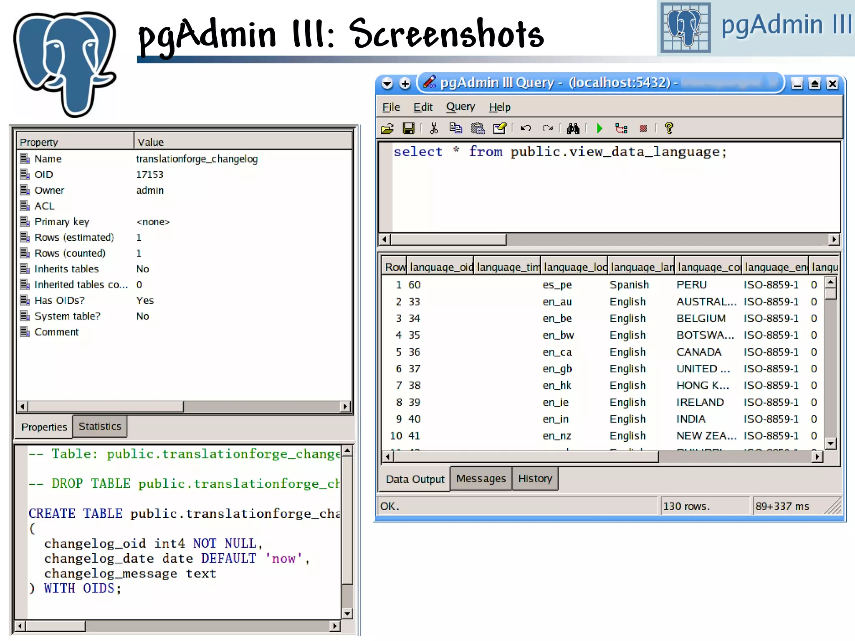Open the Help menu
The height and width of the screenshot is (641, 855).
click(x=499, y=107)
